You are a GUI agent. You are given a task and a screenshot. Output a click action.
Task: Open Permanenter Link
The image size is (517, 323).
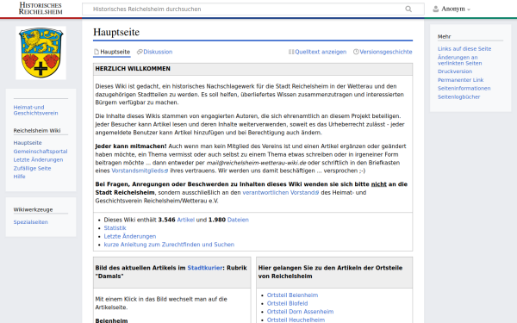point(460,80)
